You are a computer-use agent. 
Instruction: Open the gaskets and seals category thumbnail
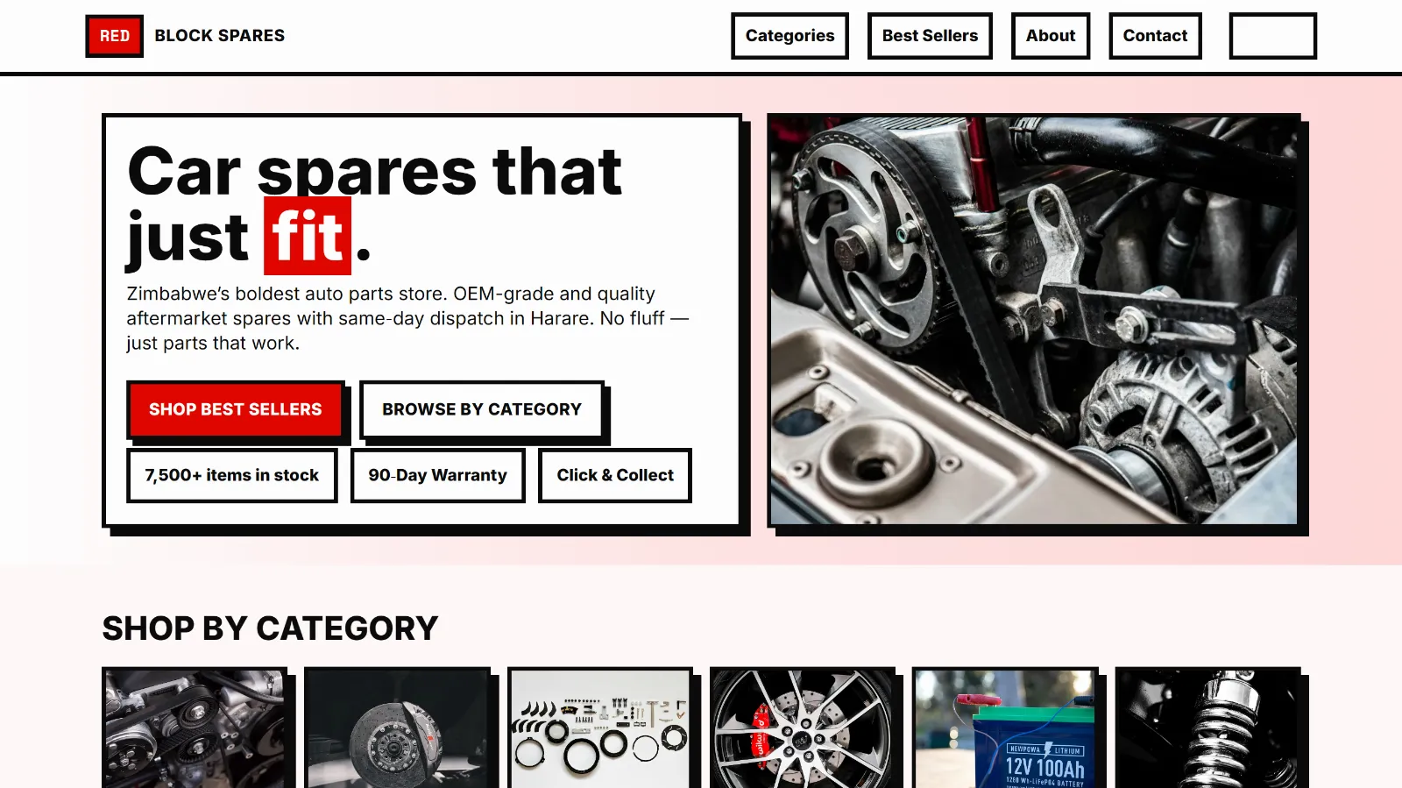[x=600, y=728]
